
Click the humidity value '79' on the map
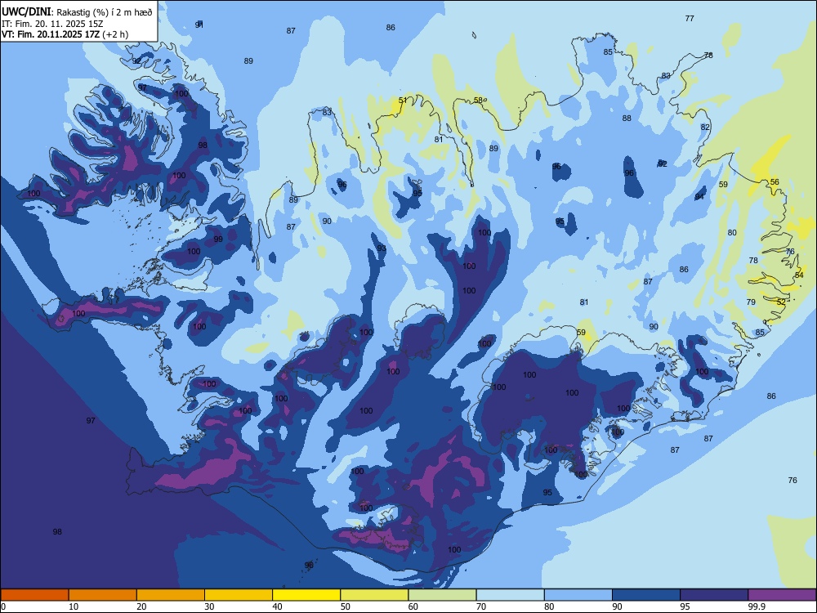[x=751, y=302]
